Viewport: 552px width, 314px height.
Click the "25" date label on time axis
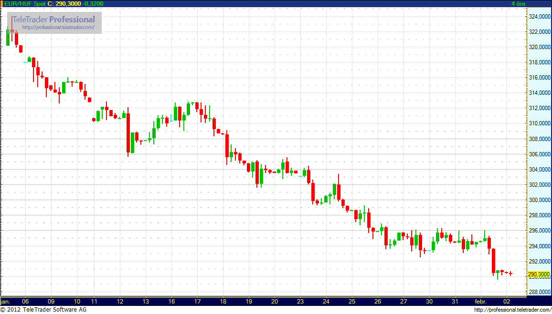(x=352, y=301)
